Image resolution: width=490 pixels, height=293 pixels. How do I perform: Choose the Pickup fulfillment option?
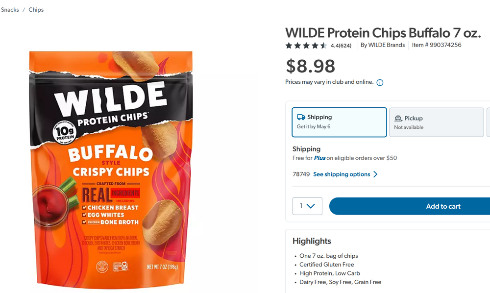tap(436, 122)
